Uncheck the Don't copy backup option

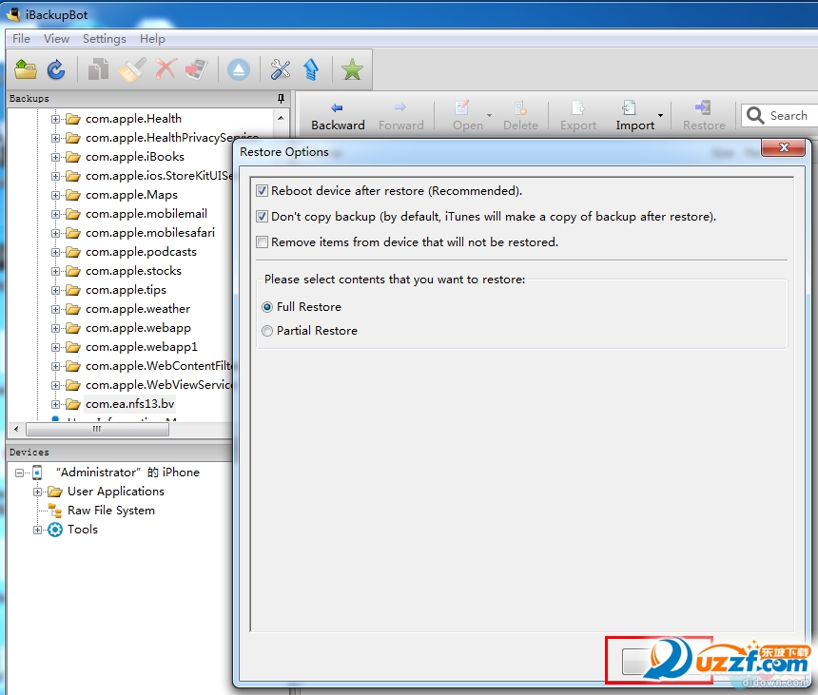coord(263,217)
